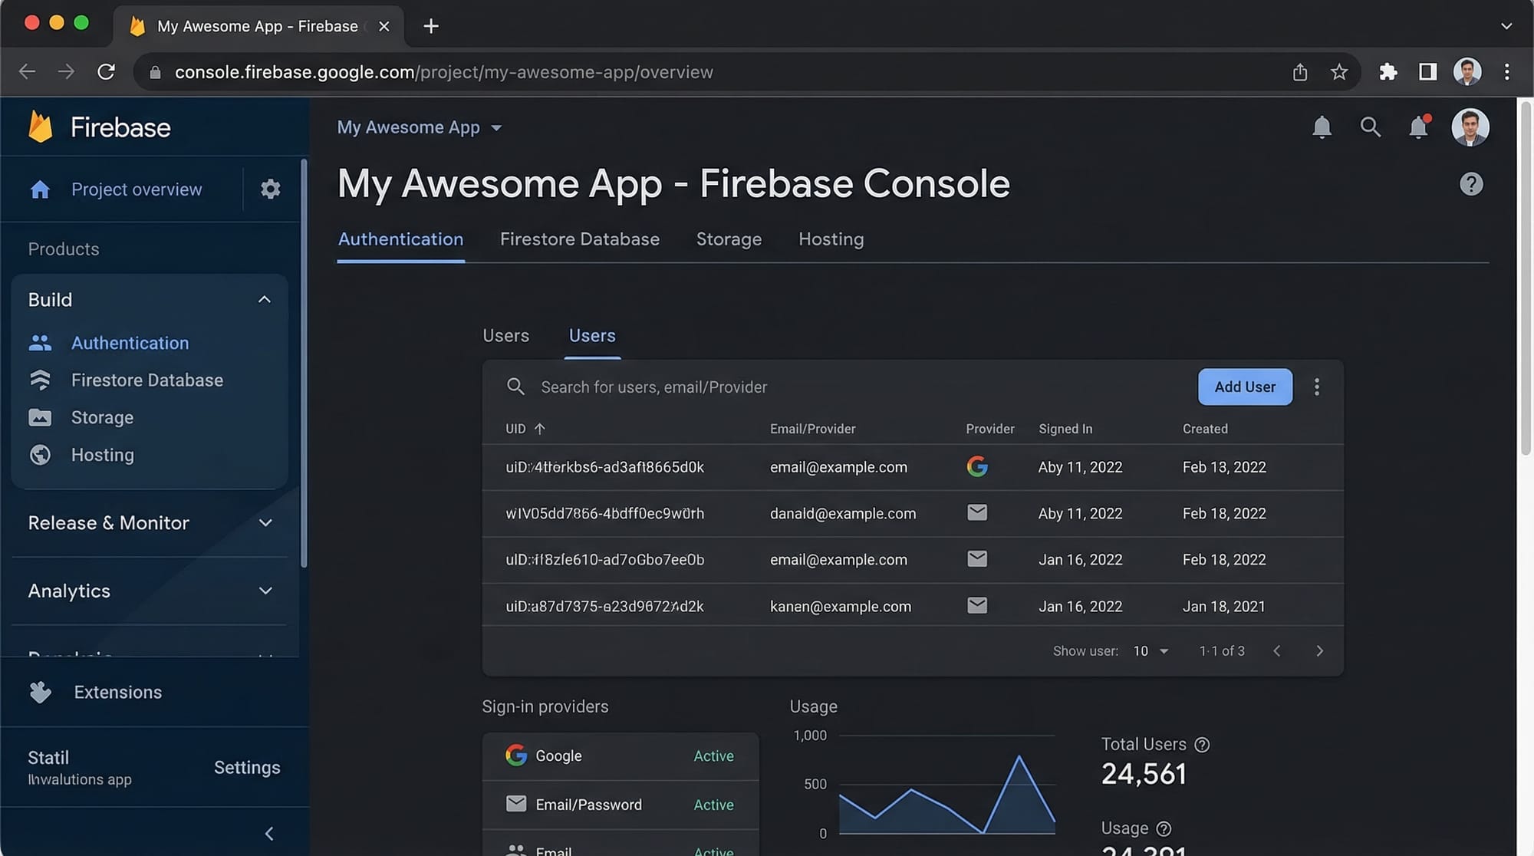Click the Firebase flame logo

(41, 127)
